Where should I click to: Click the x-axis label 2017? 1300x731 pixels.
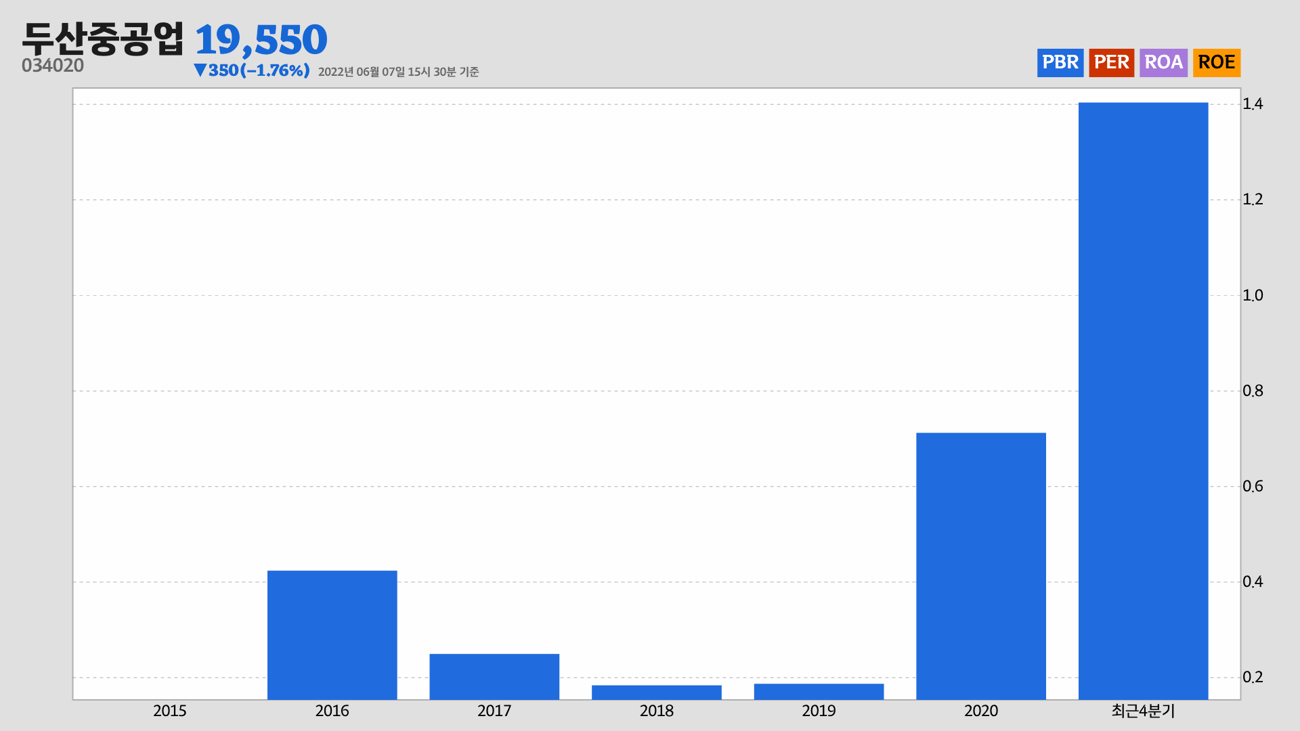coord(494,711)
